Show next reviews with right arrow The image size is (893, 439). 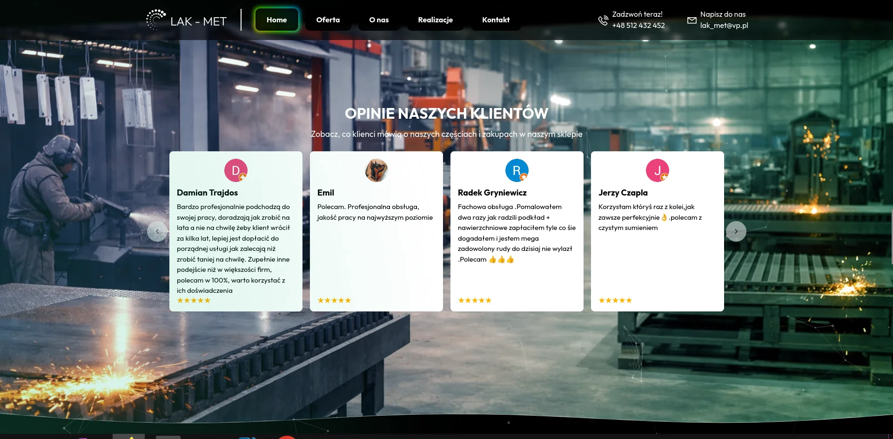point(736,231)
